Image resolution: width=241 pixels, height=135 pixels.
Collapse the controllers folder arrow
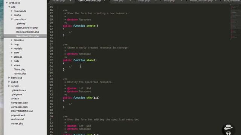point(12,19)
